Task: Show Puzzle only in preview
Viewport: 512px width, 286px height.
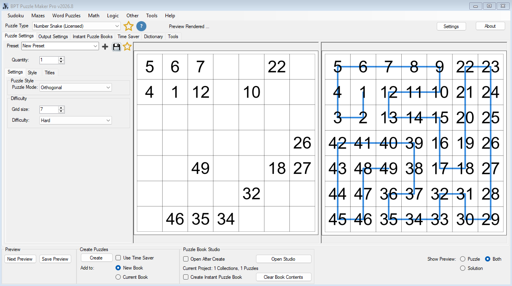Action: pyautogui.click(x=462, y=259)
